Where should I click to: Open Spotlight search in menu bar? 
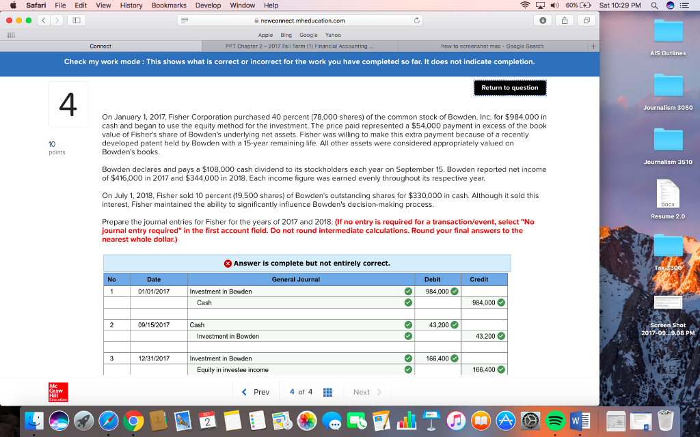(654, 5)
